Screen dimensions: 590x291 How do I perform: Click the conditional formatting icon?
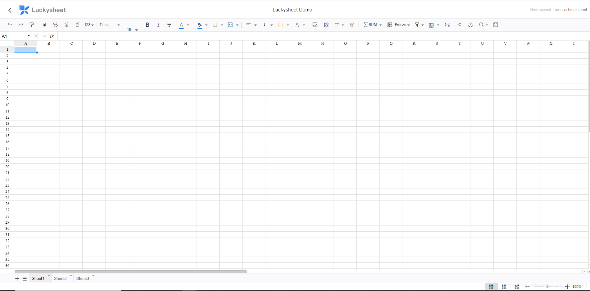tap(431, 25)
